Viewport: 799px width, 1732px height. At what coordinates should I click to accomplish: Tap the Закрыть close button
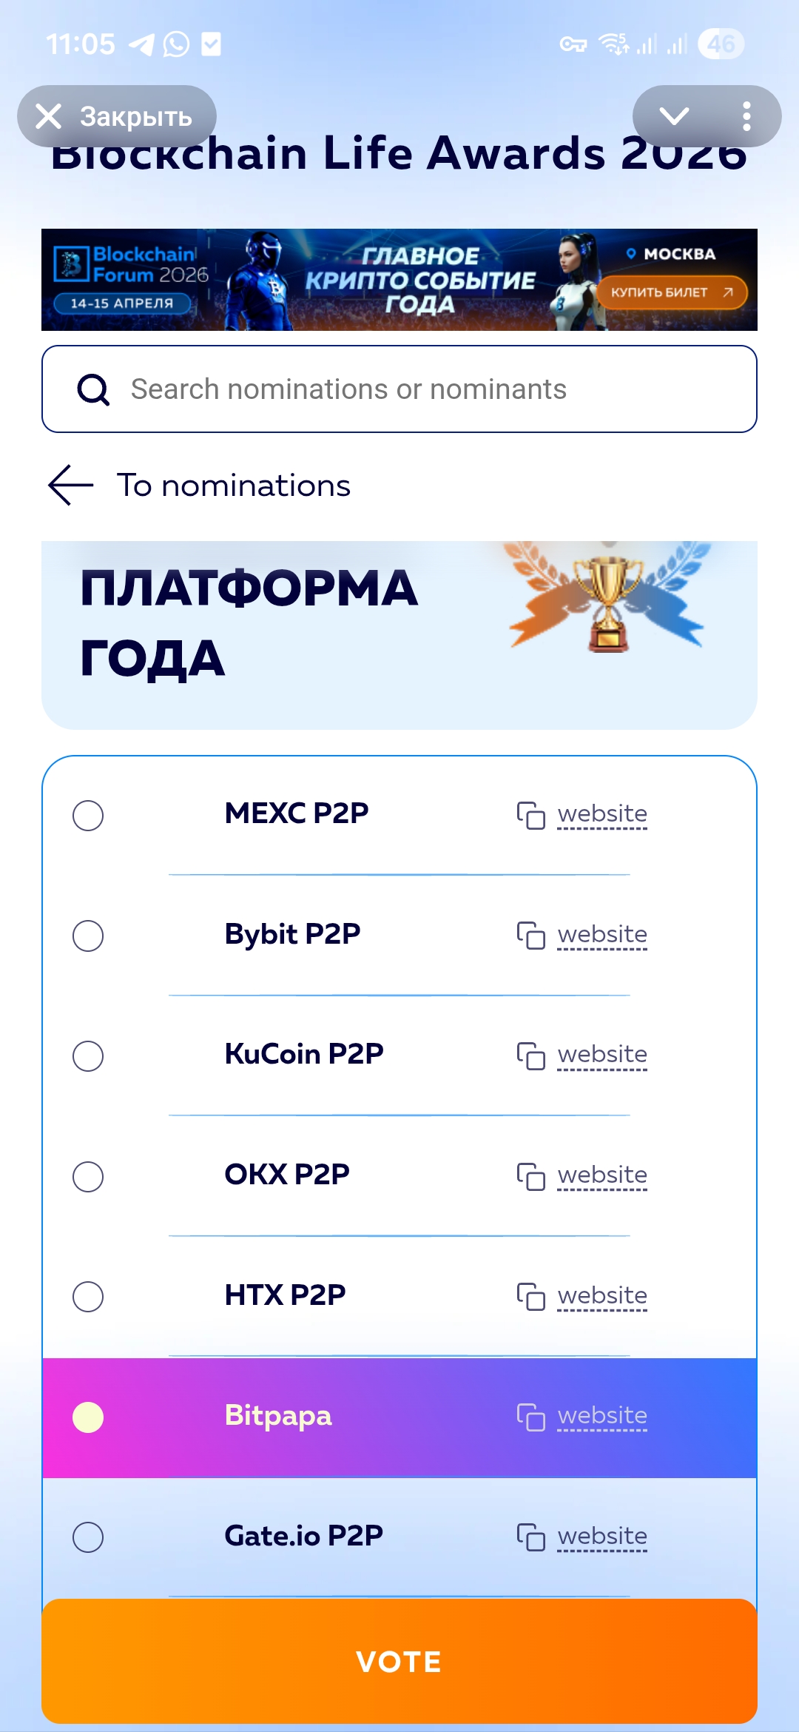[117, 116]
